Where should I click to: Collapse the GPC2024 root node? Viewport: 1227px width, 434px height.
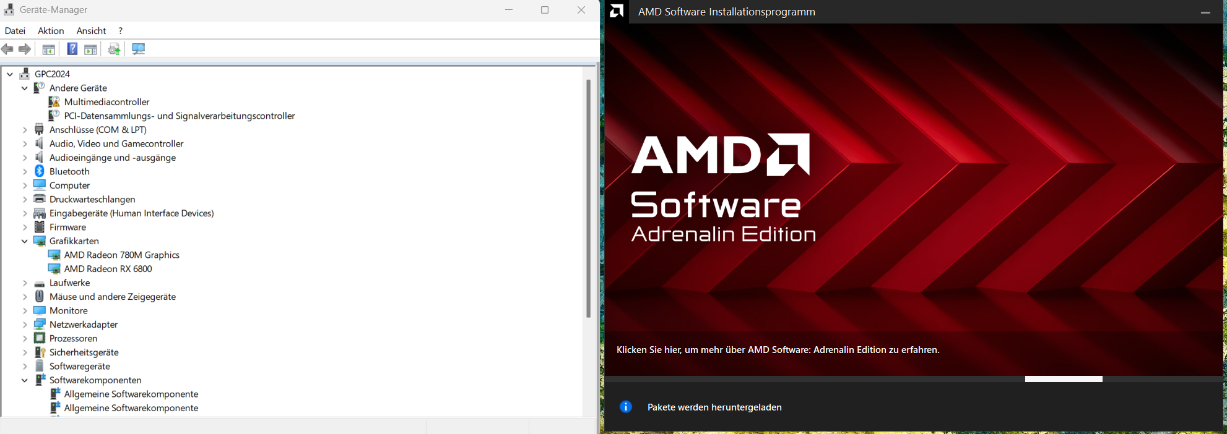point(10,74)
